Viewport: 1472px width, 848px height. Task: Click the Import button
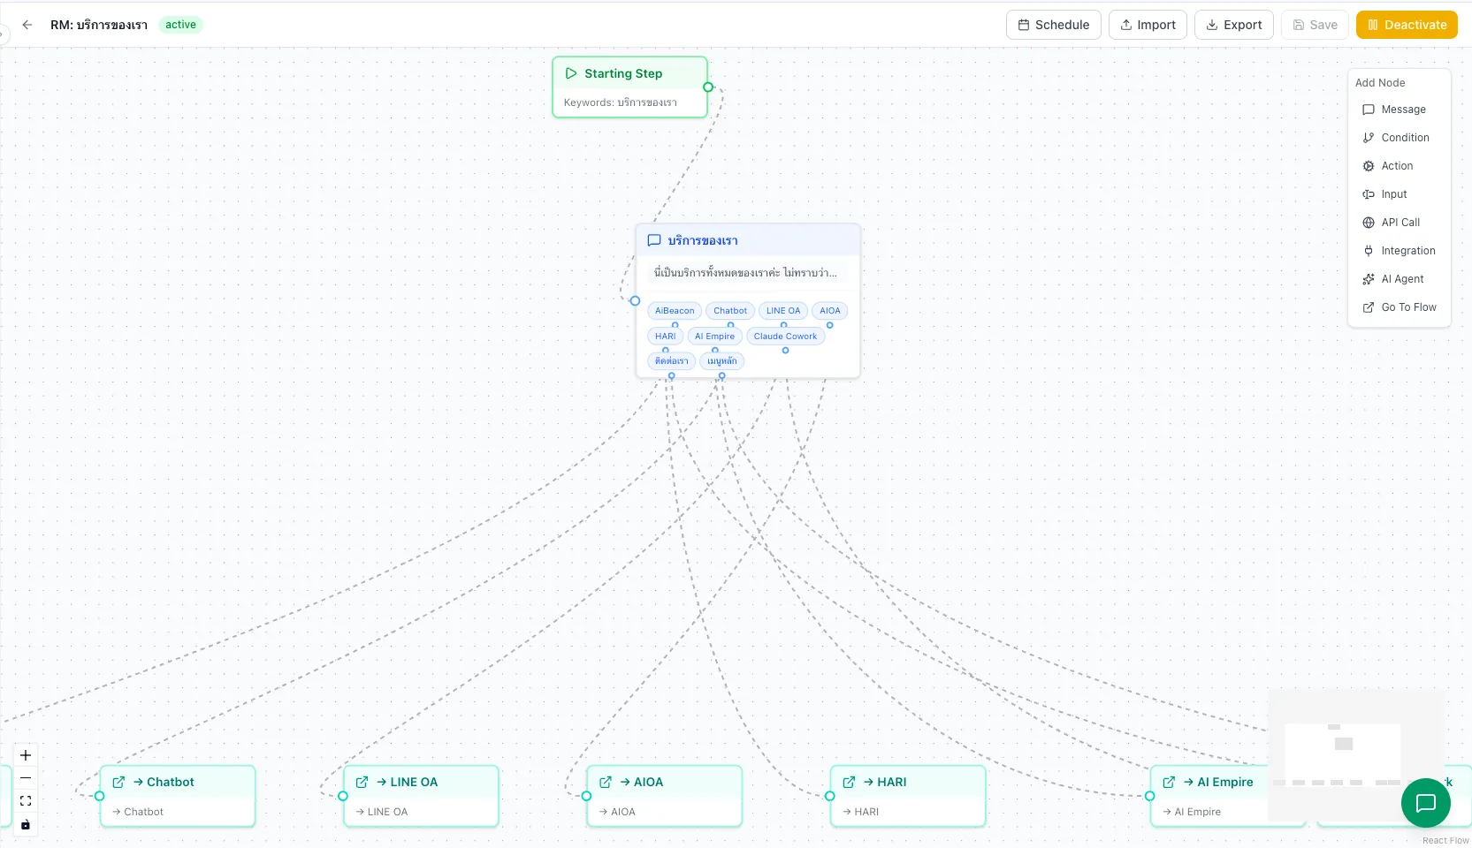point(1148,25)
